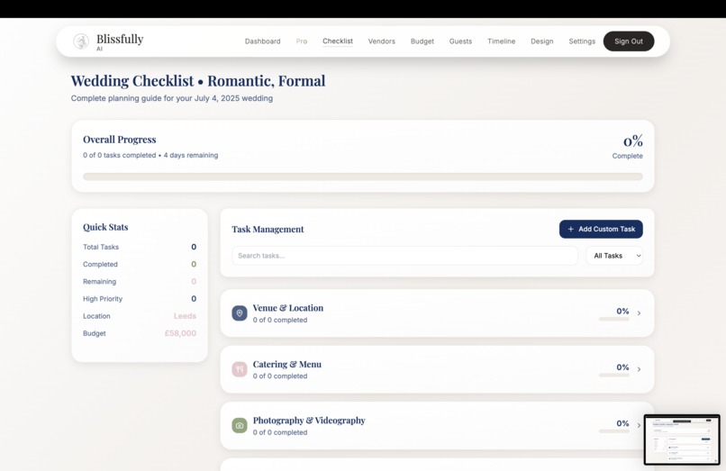
Task: Click the Remaining stat label
Action: (x=100, y=282)
